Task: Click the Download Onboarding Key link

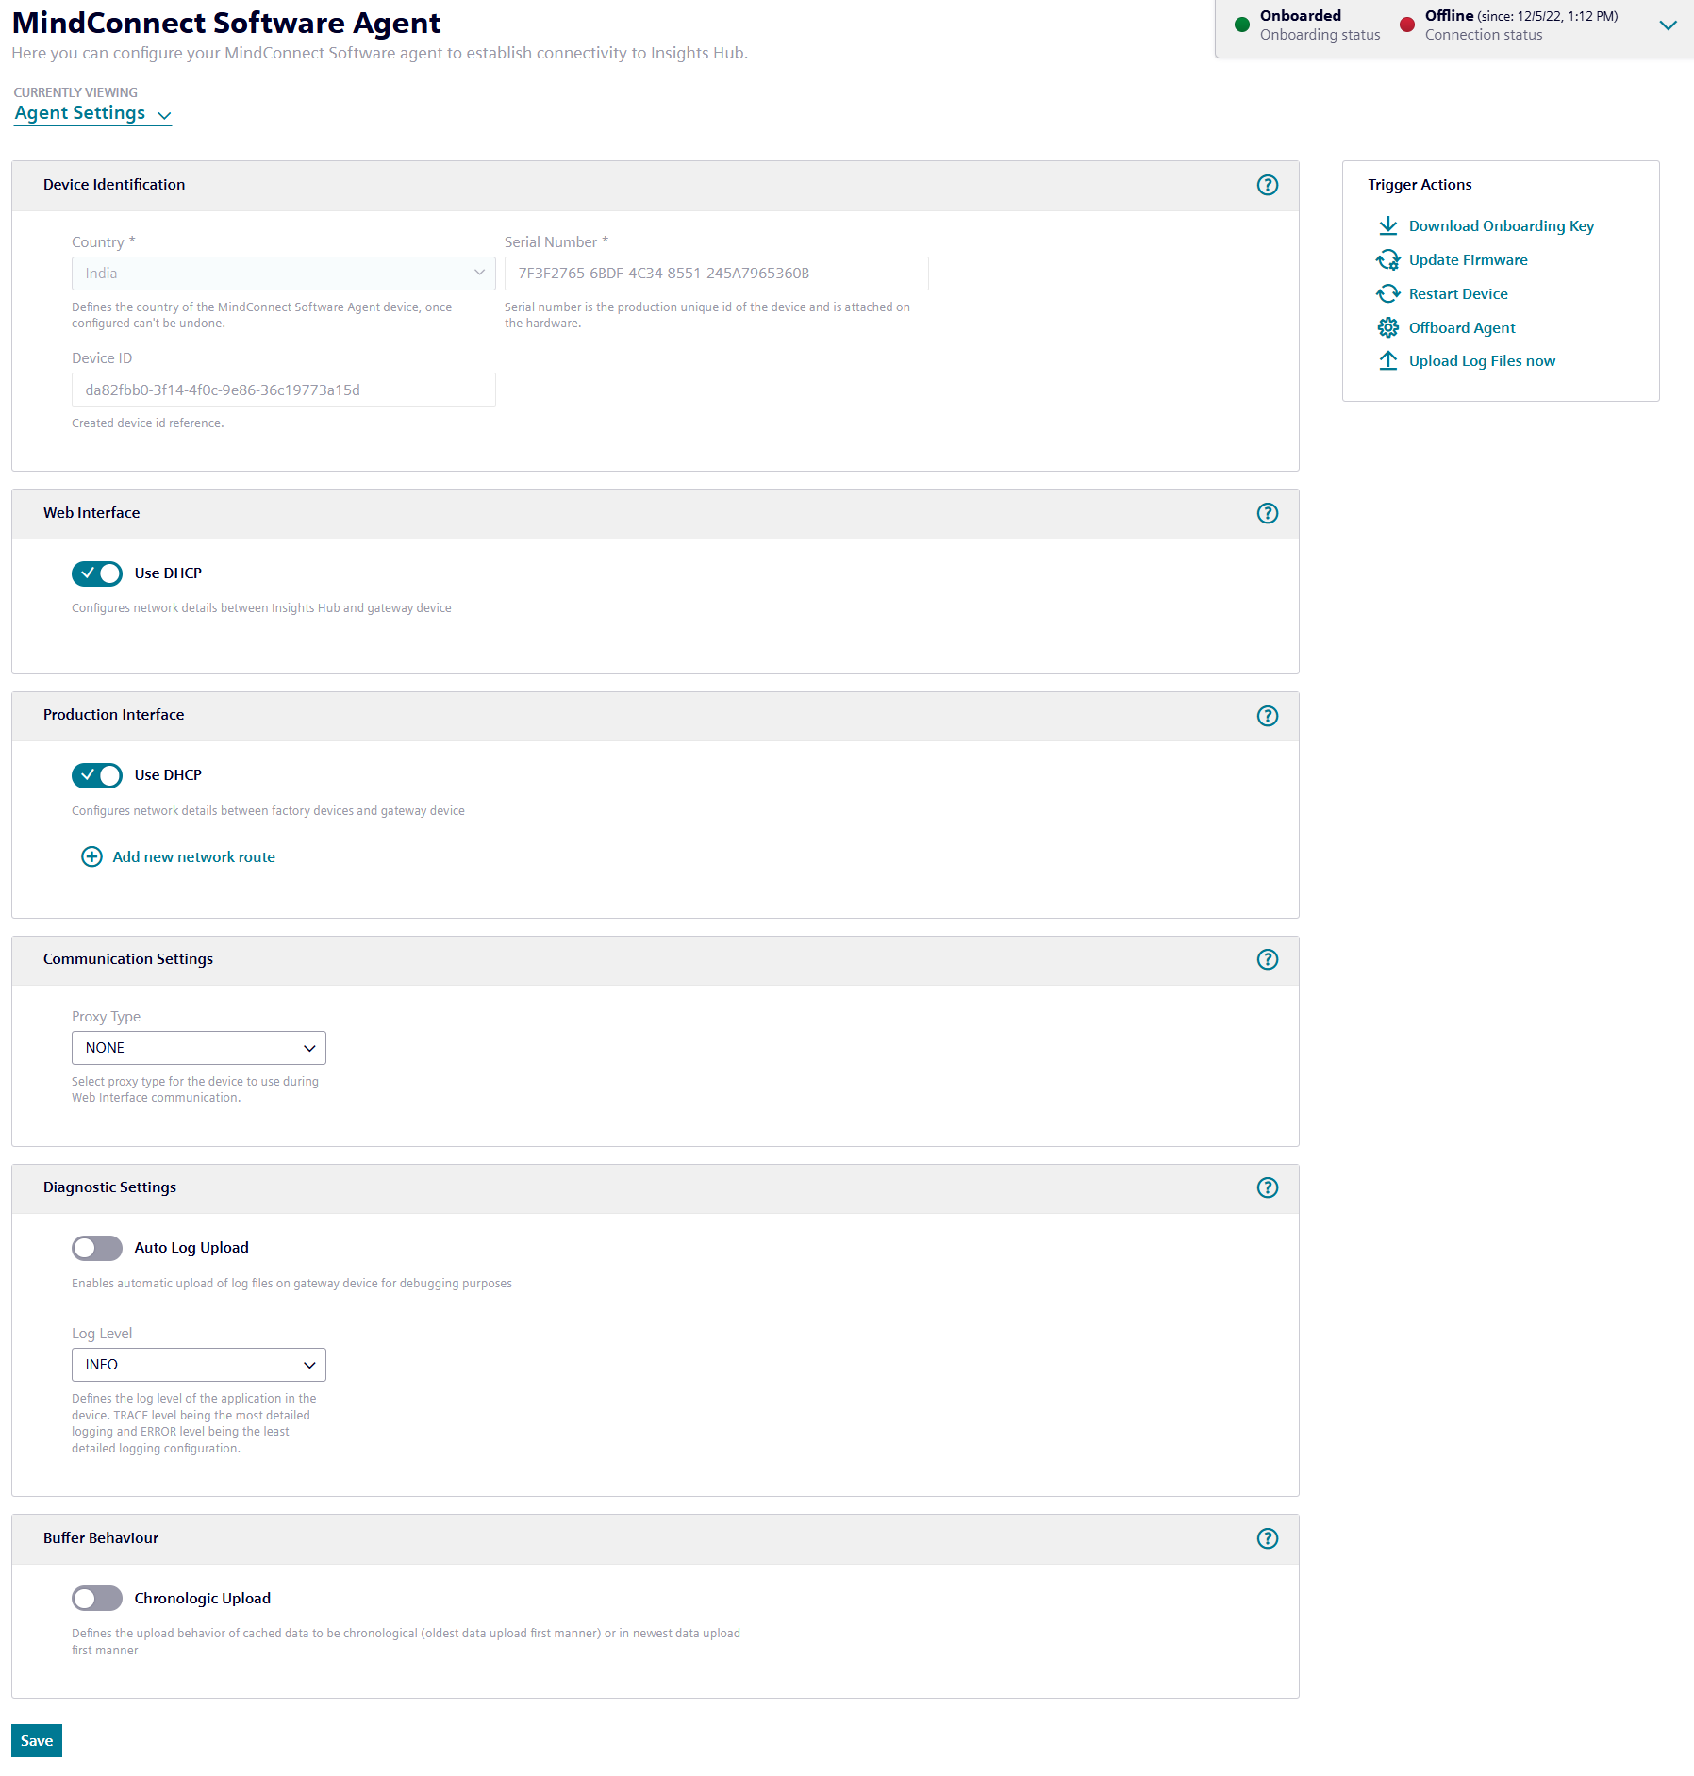Action: [1502, 226]
